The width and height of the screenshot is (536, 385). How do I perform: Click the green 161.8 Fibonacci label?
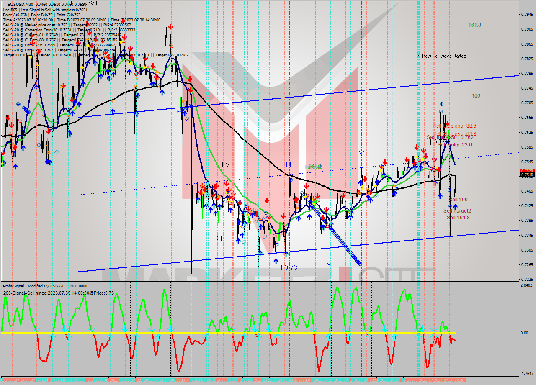[x=474, y=25]
